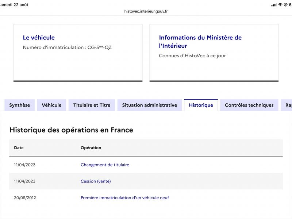Open the Titulaire et Titre tab
Screen dimensions: 292x219
pos(92,105)
